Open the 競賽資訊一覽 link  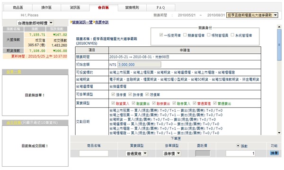click(82, 22)
